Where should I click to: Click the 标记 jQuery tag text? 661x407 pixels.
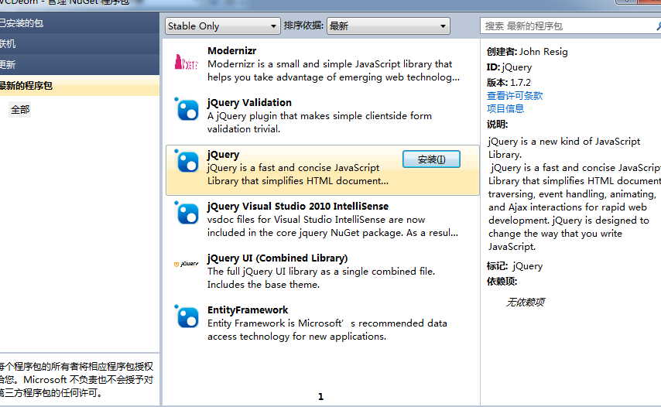tap(515, 266)
